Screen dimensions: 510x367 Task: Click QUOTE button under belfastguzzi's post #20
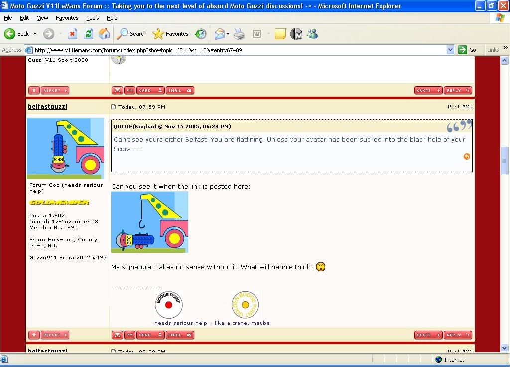[428, 335]
